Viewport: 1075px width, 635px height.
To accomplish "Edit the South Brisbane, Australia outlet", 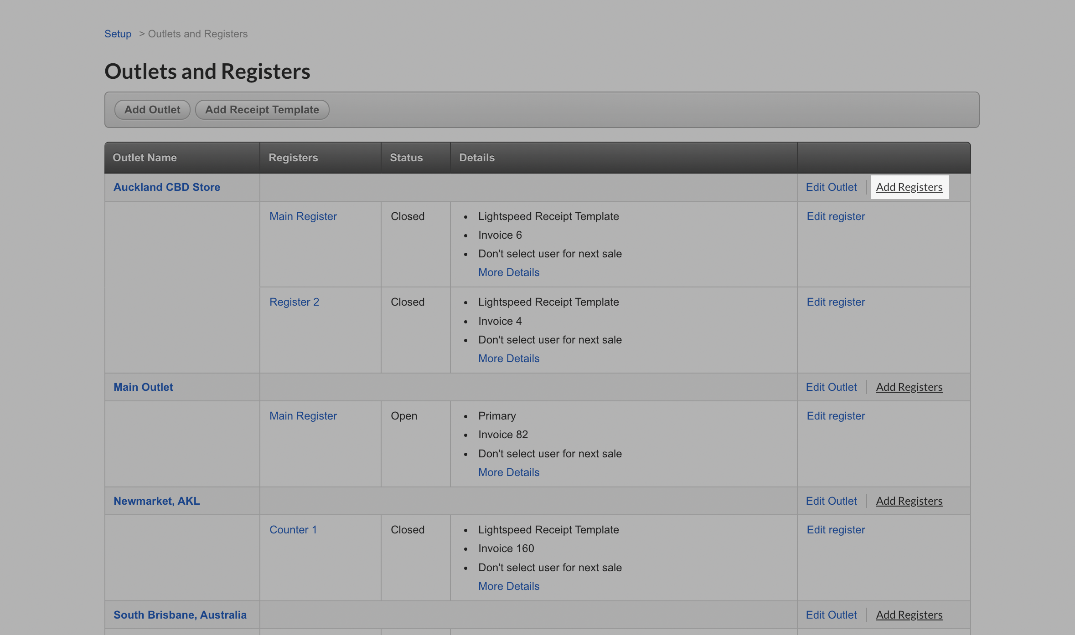I will coord(831,615).
